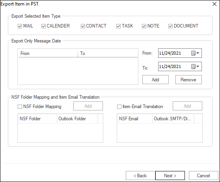The image size is (220, 182).
Task: Click the Outlook SMTP/Di... column header
Action: coord(173,119)
